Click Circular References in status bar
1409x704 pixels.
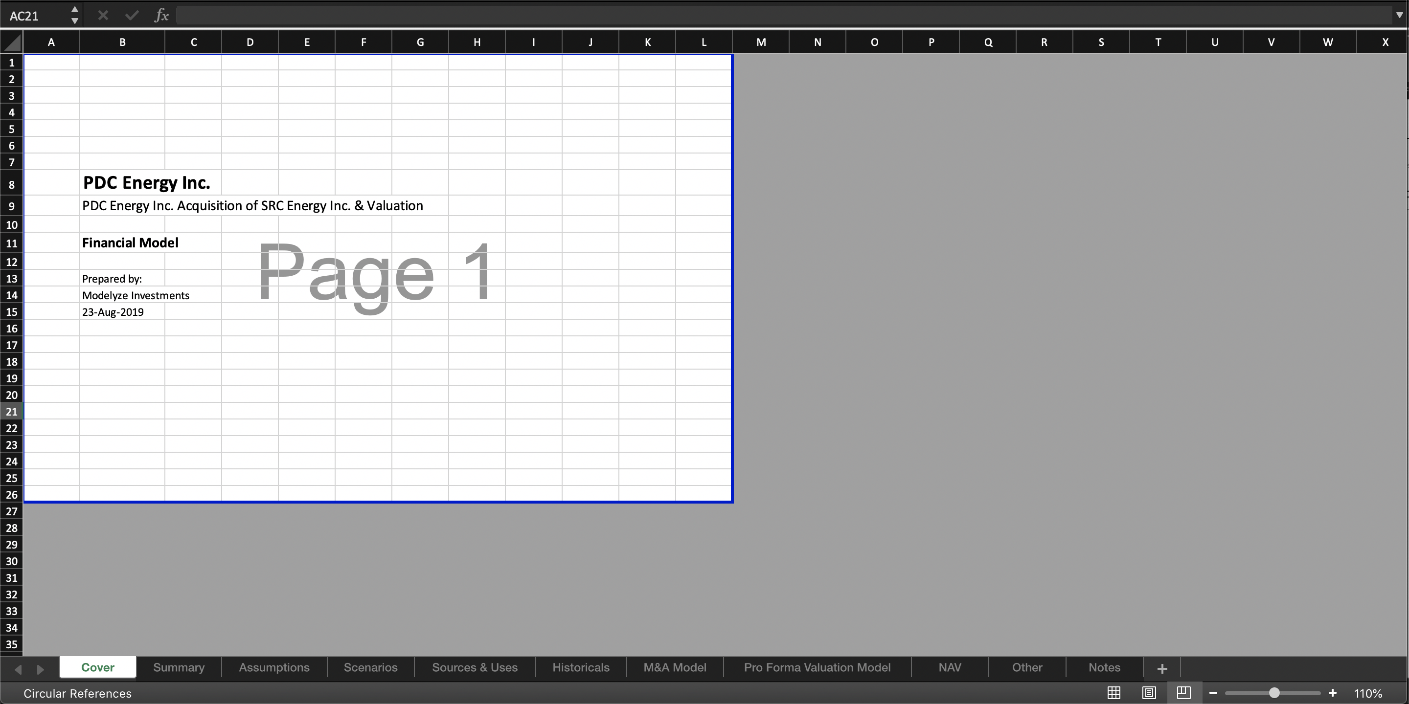(78, 694)
